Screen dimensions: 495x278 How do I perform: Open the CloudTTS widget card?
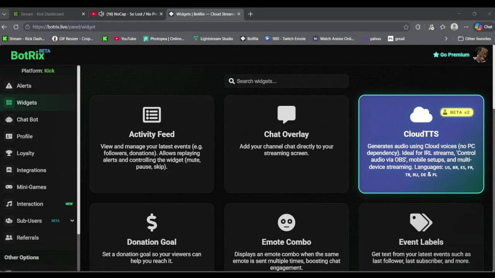(421, 144)
